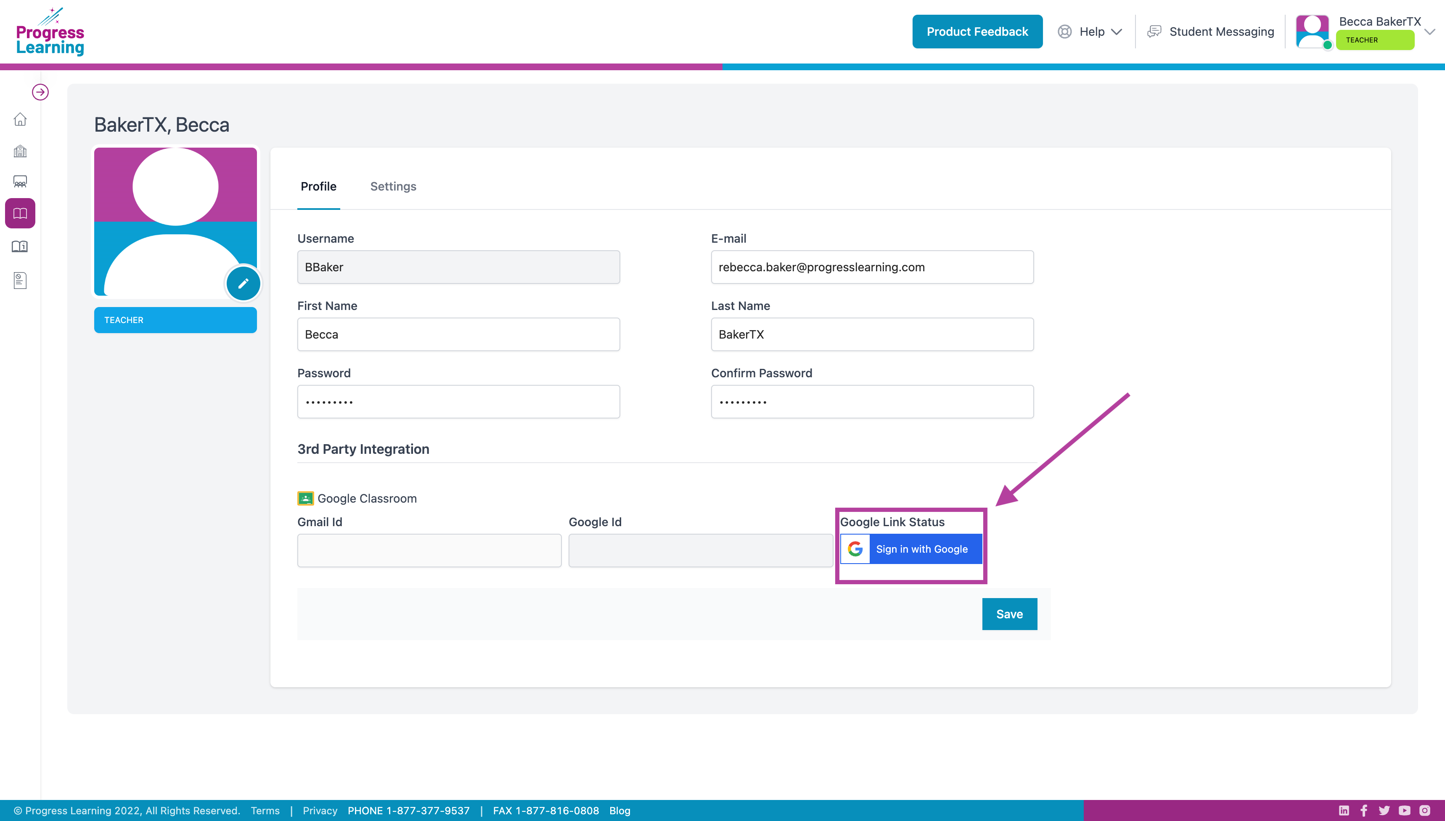The height and width of the screenshot is (821, 1445).
Task: Click the blue TEACHER badge under avatar
Action: click(175, 320)
